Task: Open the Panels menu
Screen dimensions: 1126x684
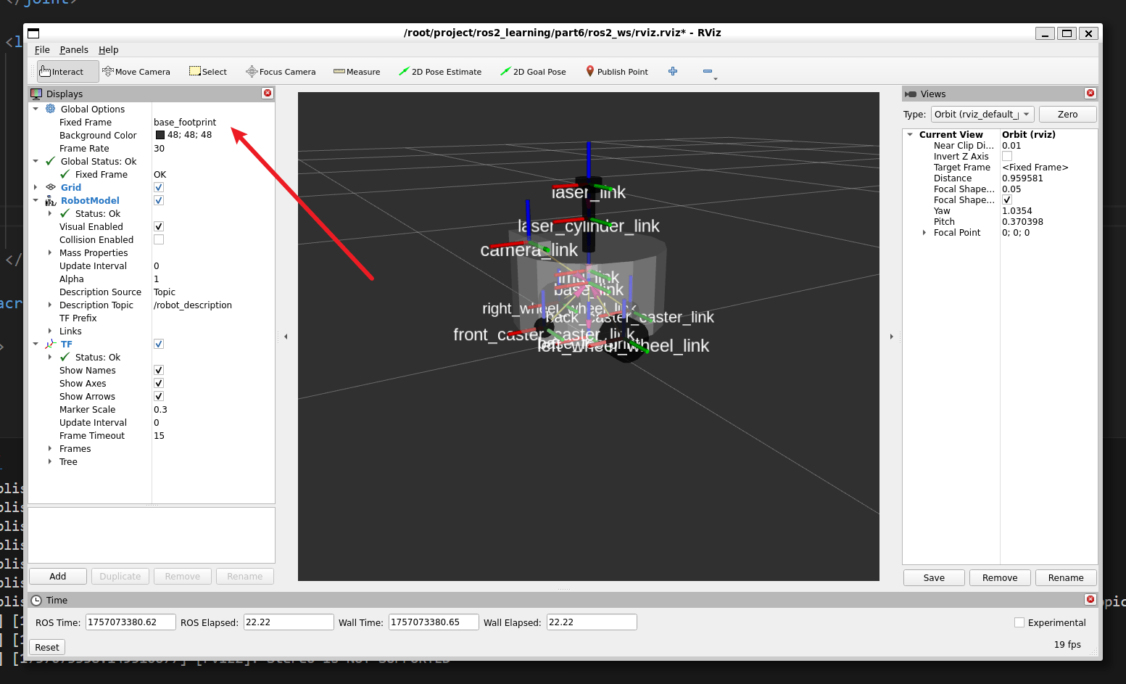Action: tap(74, 50)
